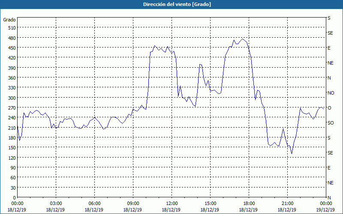Select the 30 value on the left axis

coord(13,188)
